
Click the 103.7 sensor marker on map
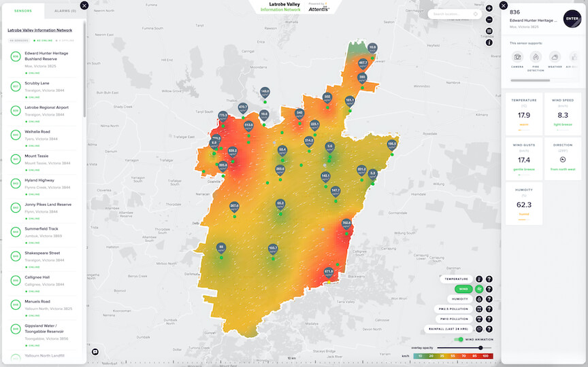coord(273,249)
